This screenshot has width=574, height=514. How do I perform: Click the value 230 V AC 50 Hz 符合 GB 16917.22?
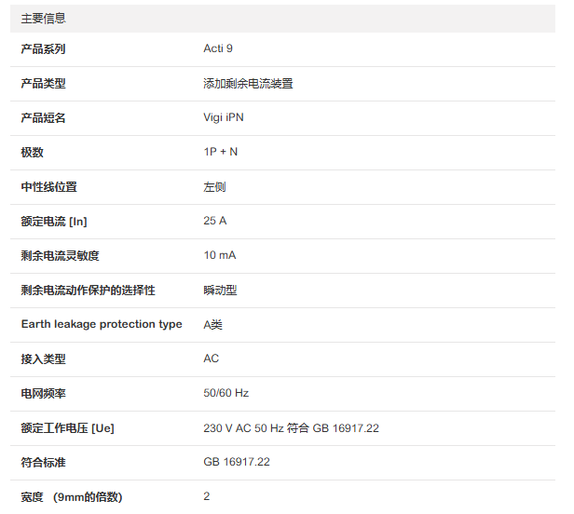click(x=291, y=428)
